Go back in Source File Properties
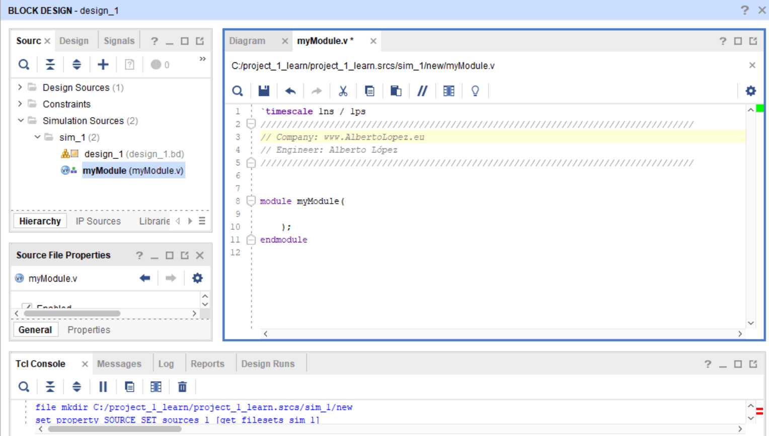Viewport: 769px width, 436px height. (x=145, y=278)
